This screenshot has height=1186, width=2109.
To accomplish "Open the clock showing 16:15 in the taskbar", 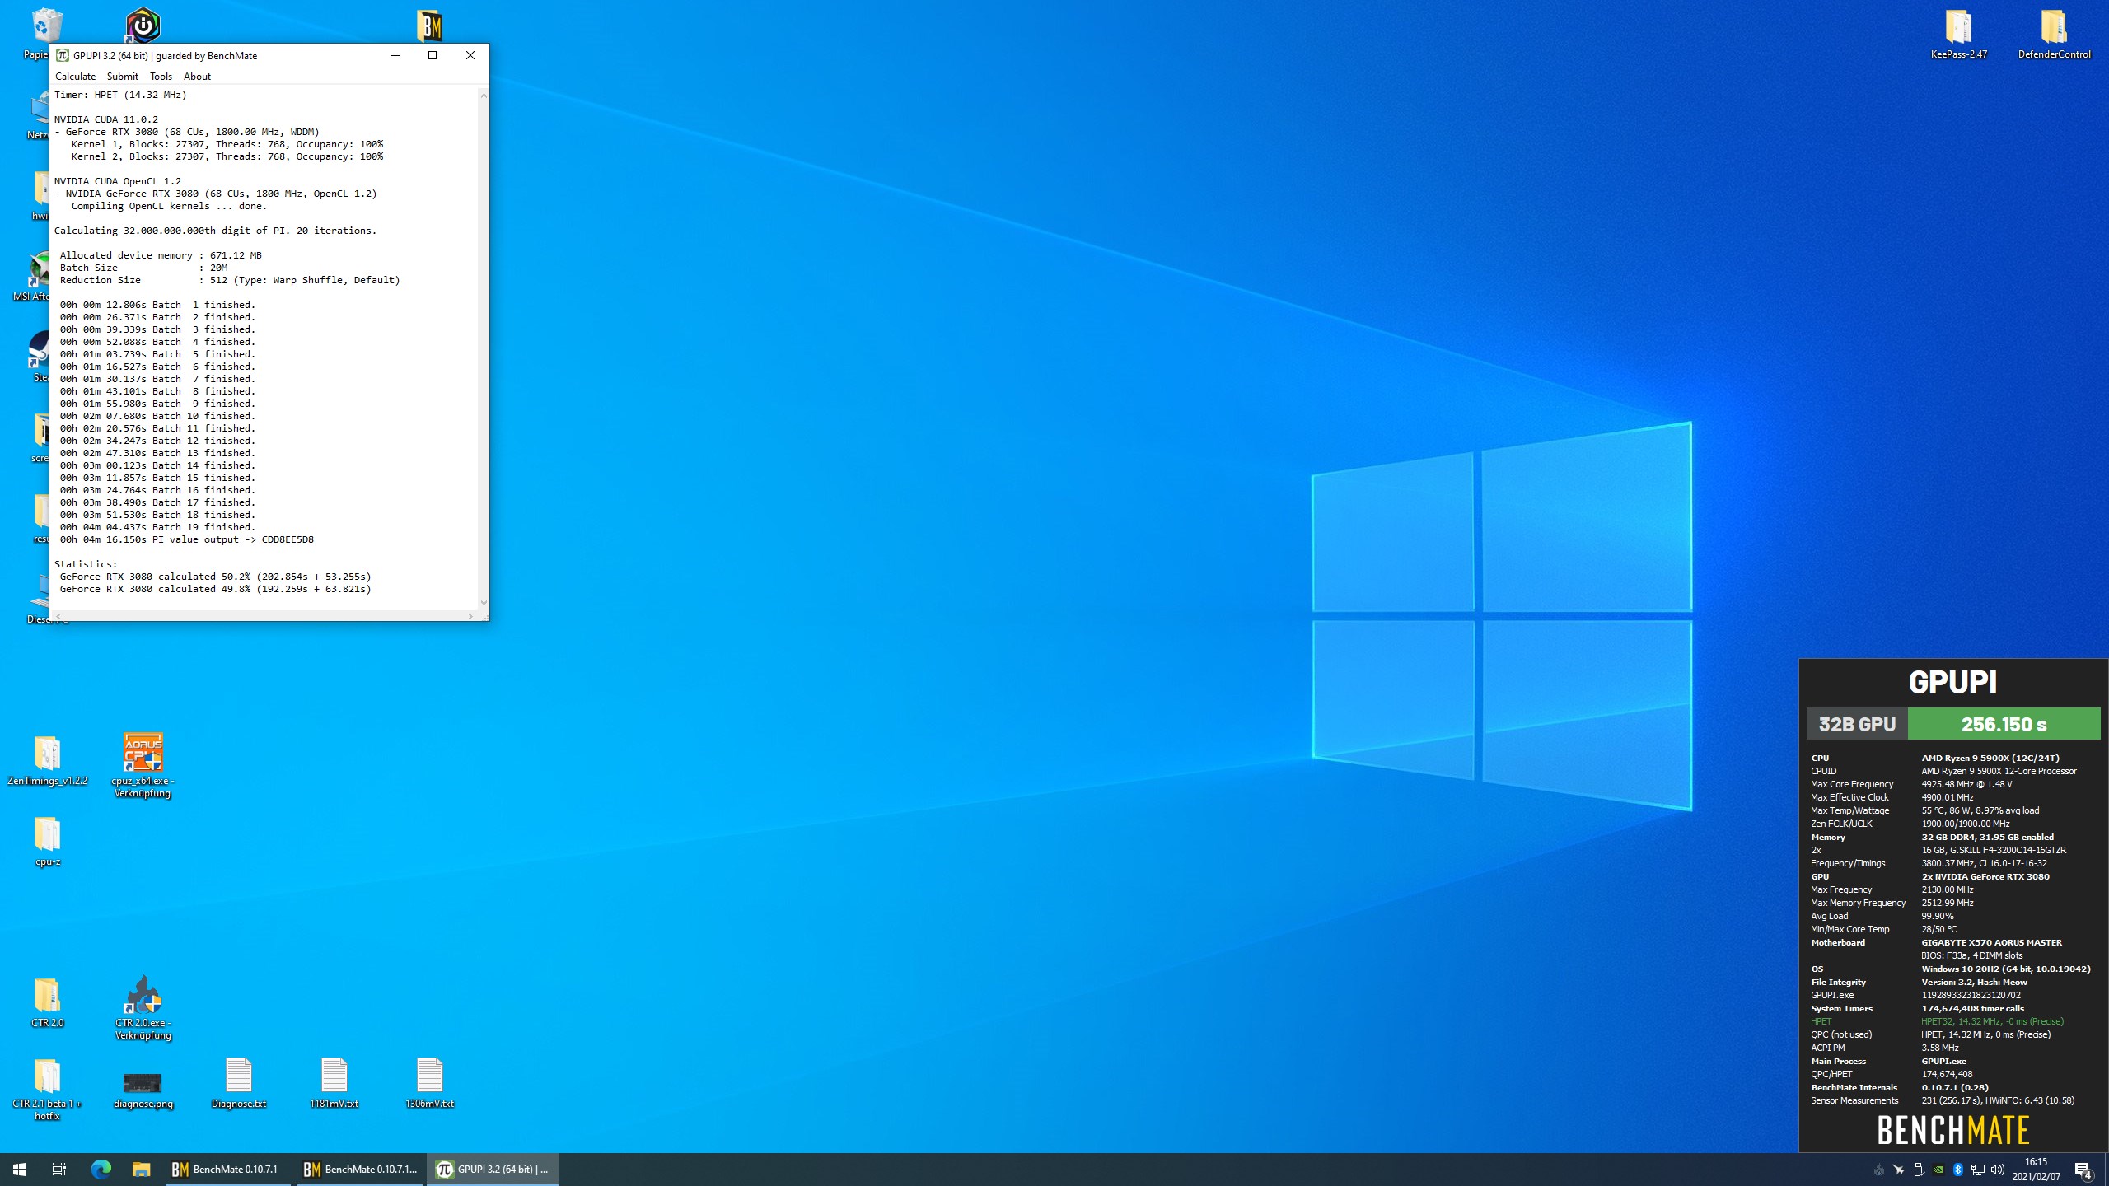I will point(2036,1170).
